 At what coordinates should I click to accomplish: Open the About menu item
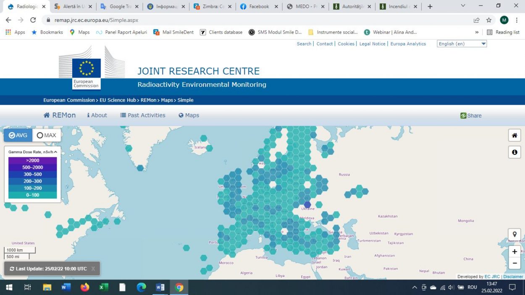click(97, 115)
